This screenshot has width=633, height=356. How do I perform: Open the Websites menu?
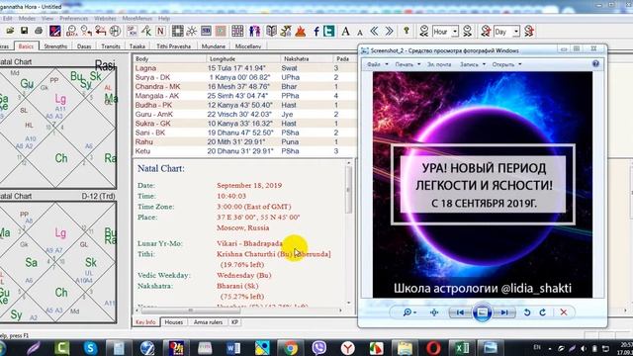click(105, 19)
